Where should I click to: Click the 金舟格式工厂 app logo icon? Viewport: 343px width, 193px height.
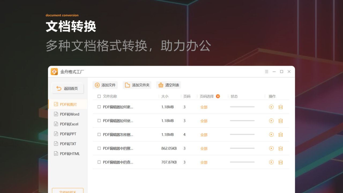(x=54, y=72)
